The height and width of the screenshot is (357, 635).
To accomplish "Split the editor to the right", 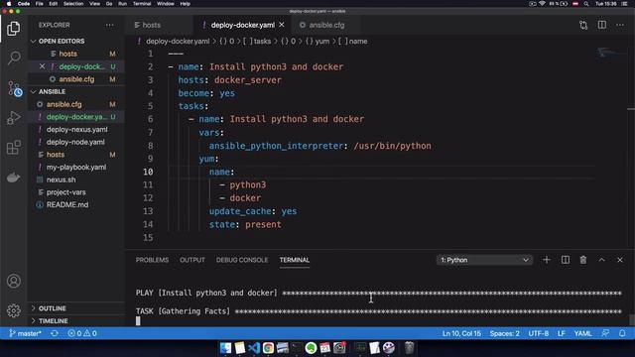I will click(602, 25).
